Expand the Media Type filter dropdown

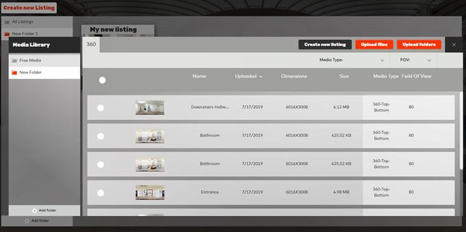pyautogui.click(x=382, y=60)
